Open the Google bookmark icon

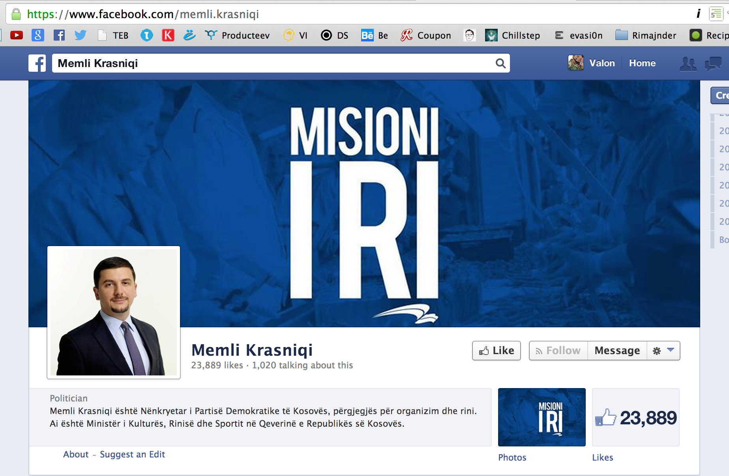pyautogui.click(x=38, y=35)
